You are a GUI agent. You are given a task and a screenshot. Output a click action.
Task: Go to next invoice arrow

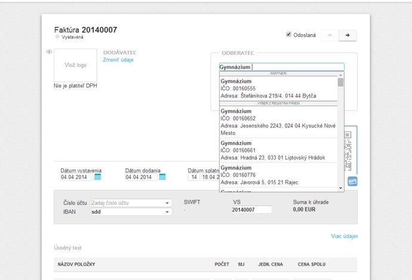(x=348, y=35)
